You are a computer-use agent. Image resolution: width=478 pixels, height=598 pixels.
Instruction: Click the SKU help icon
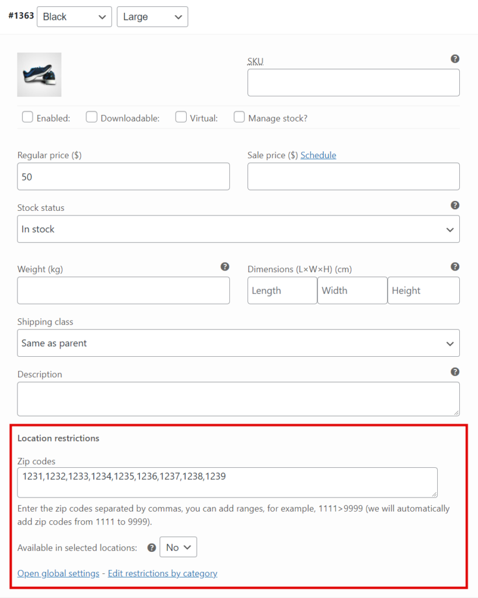pyautogui.click(x=455, y=58)
